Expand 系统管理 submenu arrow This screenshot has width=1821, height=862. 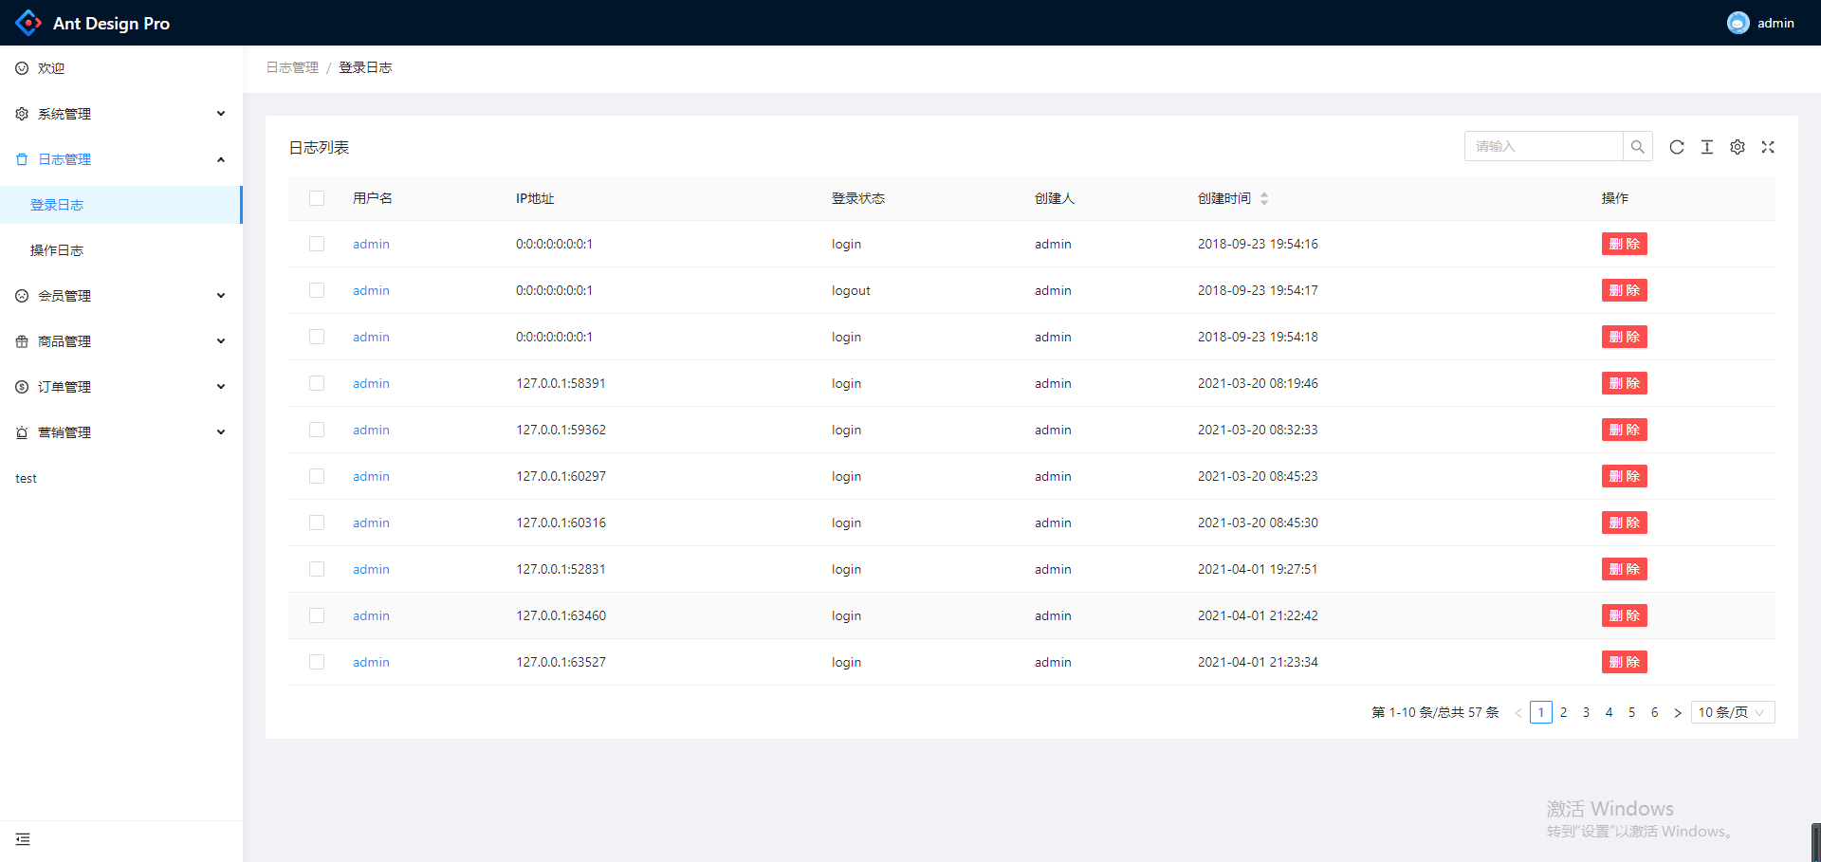pyautogui.click(x=221, y=114)
